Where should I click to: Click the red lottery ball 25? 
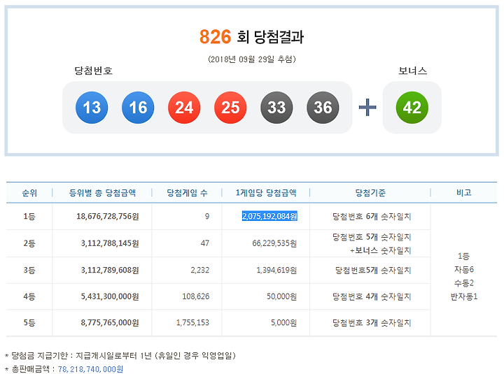click(x=230, y=108)
